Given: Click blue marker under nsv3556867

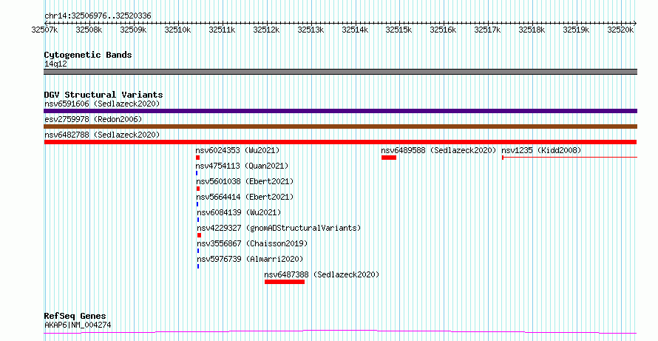Looking at the screenshot, I should tap(198, 251).
